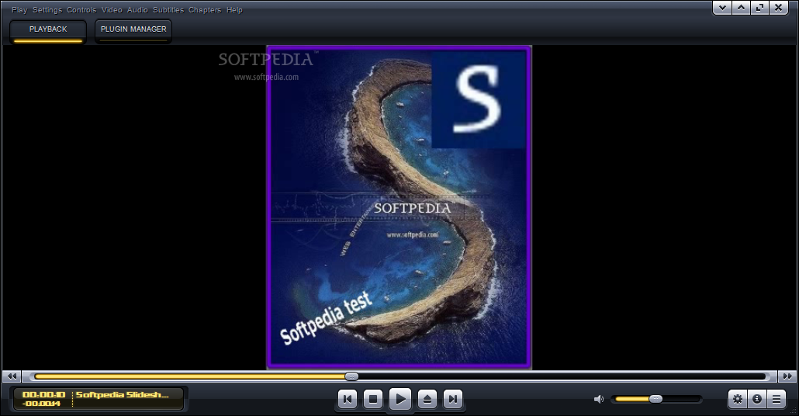Open the Video menu
The height and width of the screenshot is (416, 799).
[112, 9]
